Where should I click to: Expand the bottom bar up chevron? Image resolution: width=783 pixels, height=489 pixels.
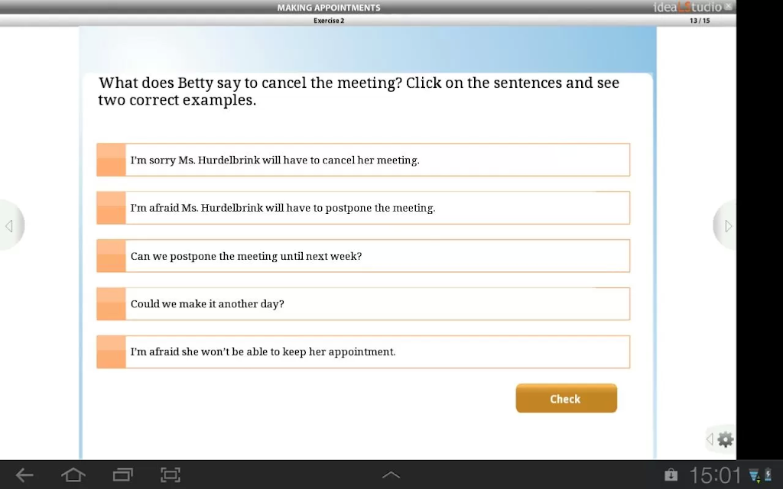tap(391, 474)
